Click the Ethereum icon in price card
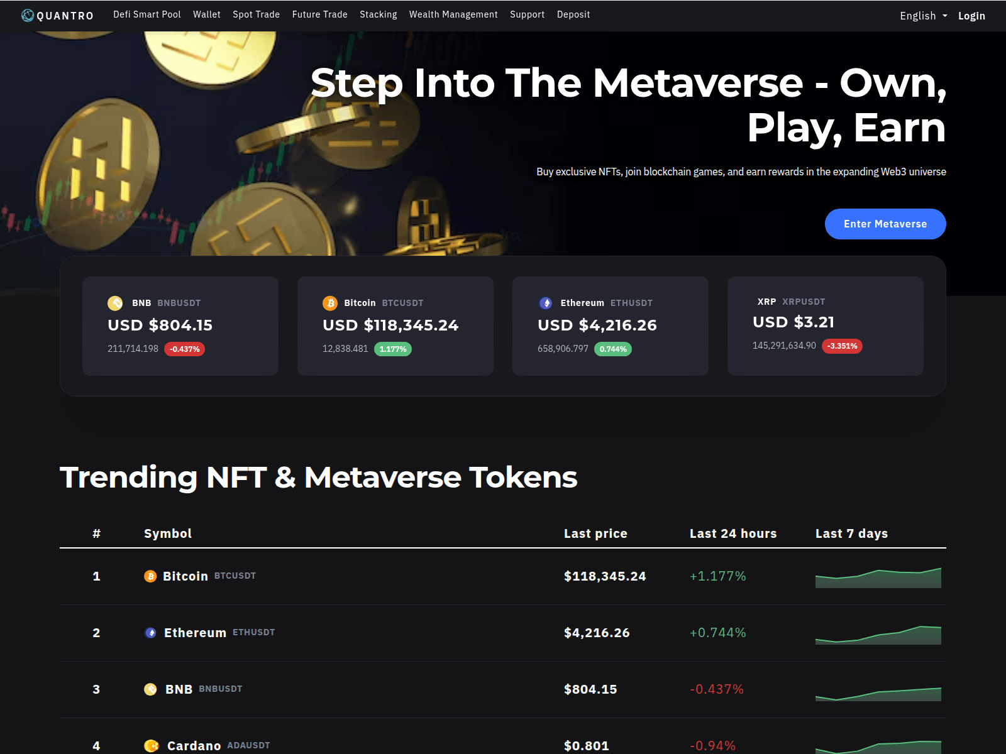This screenshot has height=754, width=1006. [x=546, y=303]
